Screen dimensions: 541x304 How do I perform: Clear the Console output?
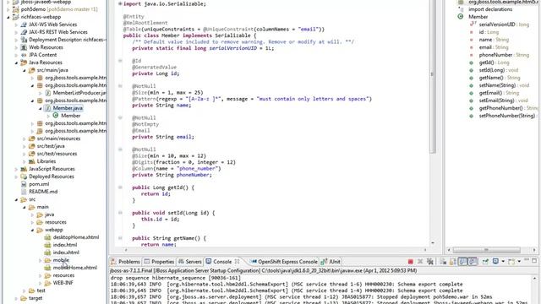click(x=443, y=262)
